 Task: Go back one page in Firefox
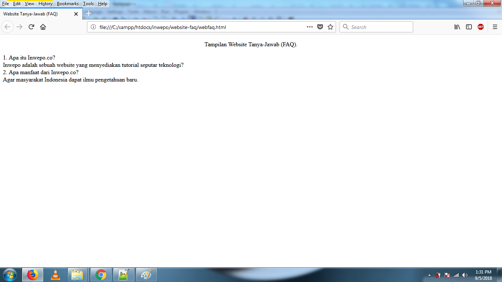[7, 27]
